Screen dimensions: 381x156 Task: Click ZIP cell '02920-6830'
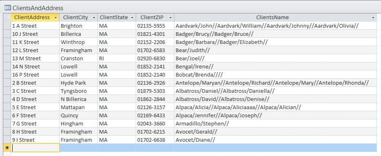[155, 59]
